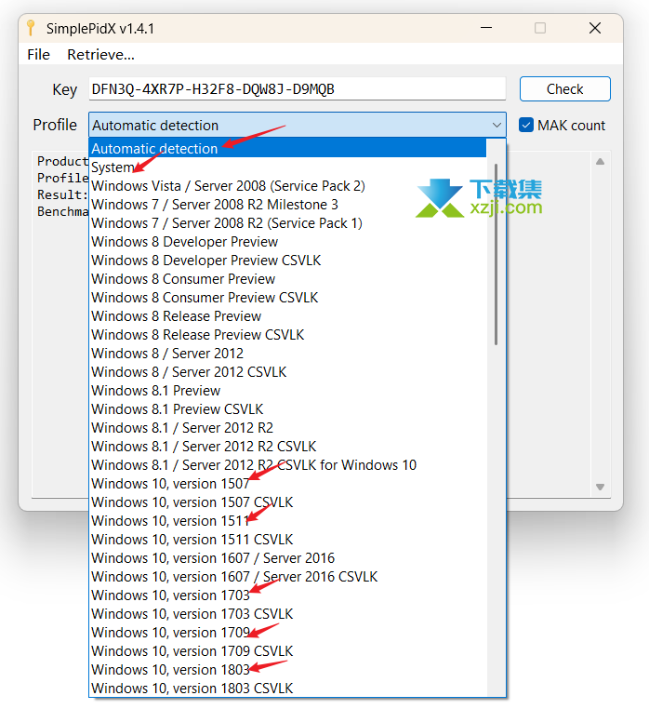The height and width of the screenshot is (709, 649).
Task: Collapse the Profile combo box arrow
Action: 497,125
